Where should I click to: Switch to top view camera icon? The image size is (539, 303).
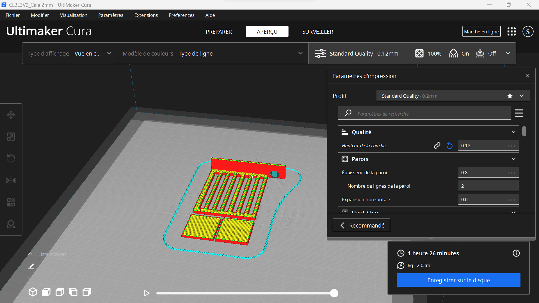click(x=60, y=292)
